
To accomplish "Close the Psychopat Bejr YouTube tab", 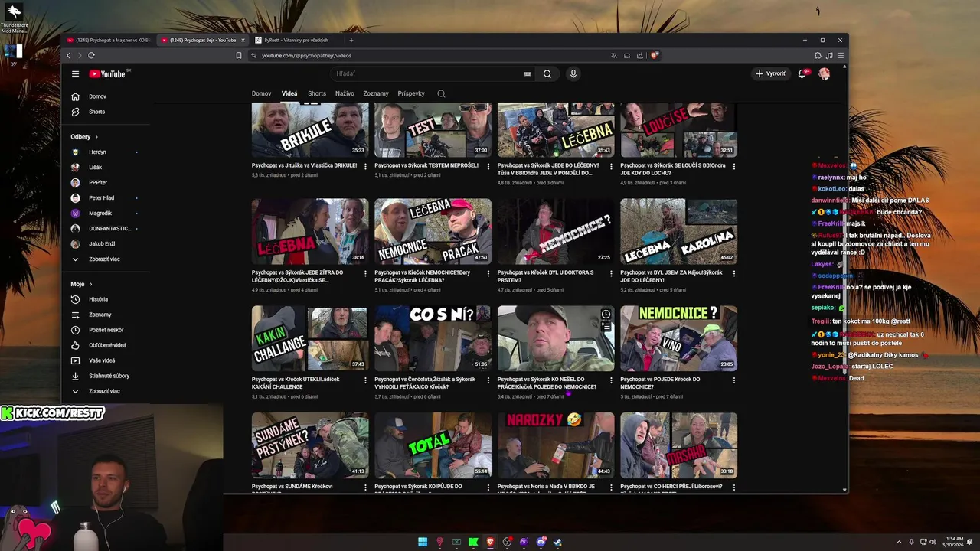I will pos(243,40).
